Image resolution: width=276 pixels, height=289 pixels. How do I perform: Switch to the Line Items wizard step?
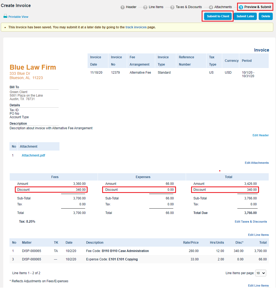pos(154,7)
